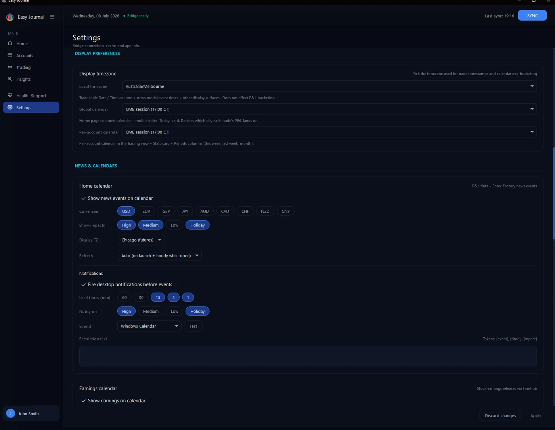555x430 pixels.
Task: Apply the settings changes
Action: coord(536,415)
